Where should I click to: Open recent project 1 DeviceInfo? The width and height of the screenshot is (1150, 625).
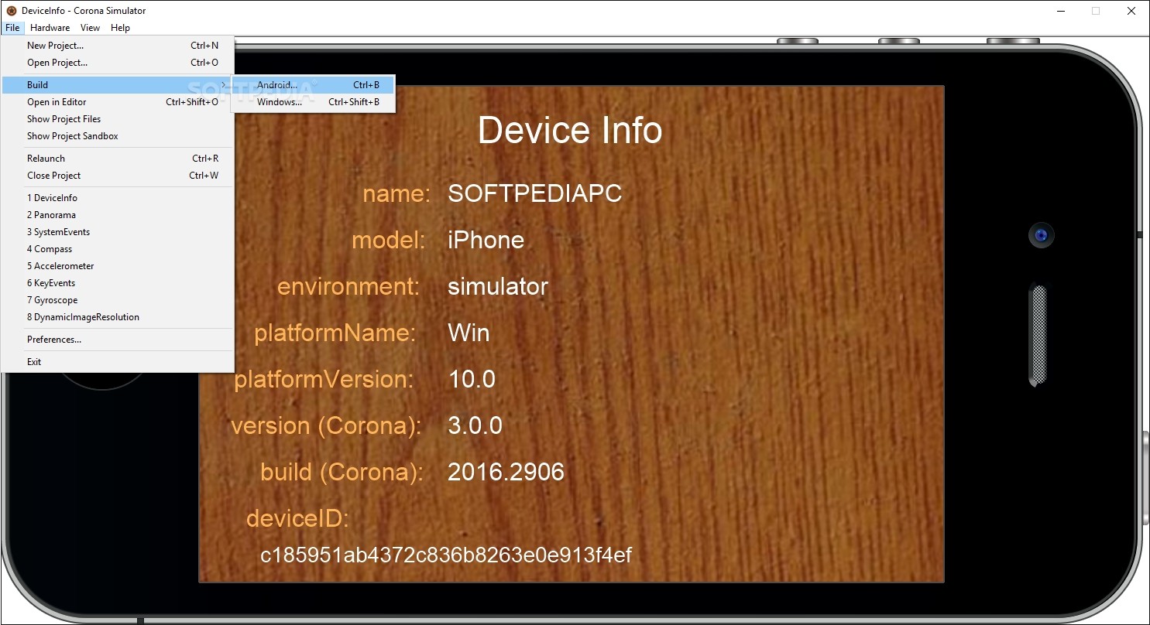tap(117, 198)
